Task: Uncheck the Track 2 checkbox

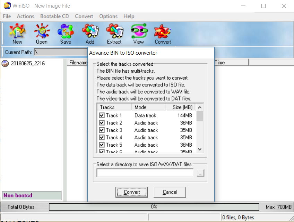Action: click(x=102, y=123)
